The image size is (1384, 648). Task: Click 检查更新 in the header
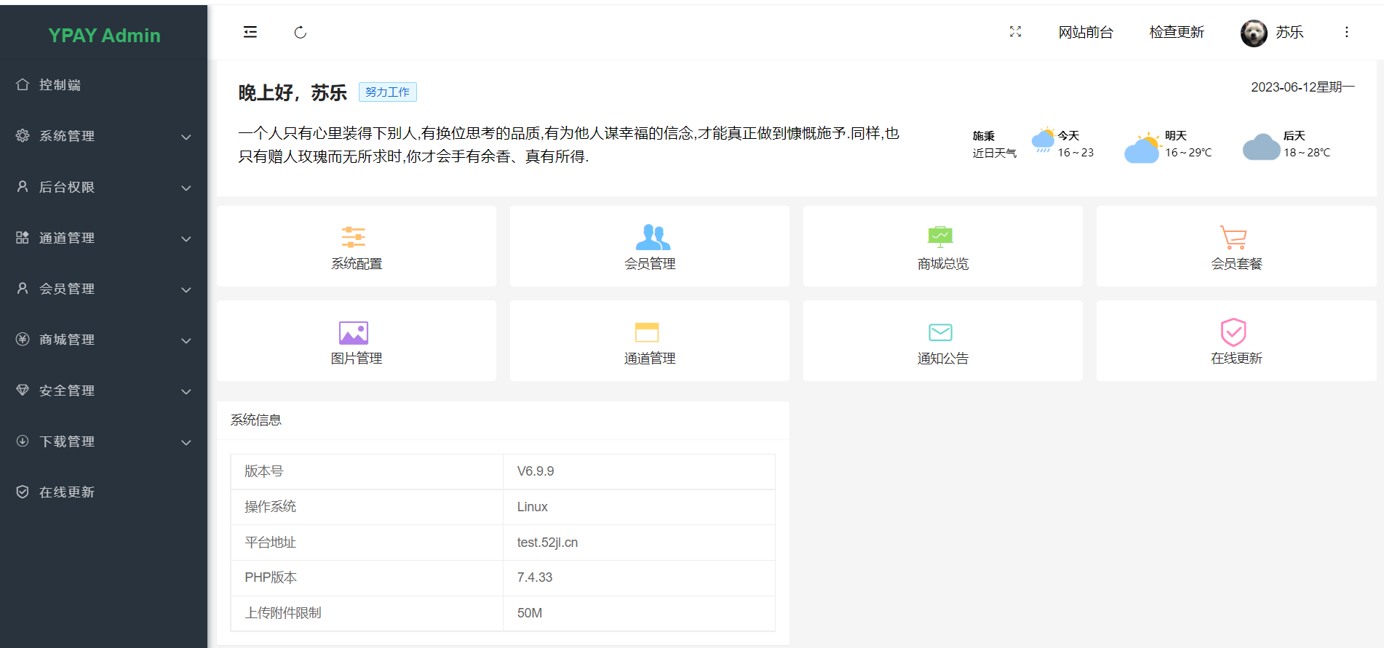1177,32
